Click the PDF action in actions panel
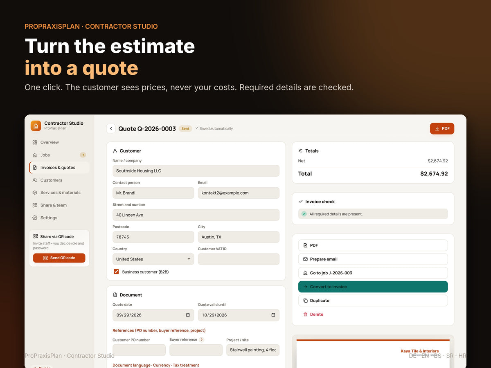Screen dimensions: 491x368 373,245
